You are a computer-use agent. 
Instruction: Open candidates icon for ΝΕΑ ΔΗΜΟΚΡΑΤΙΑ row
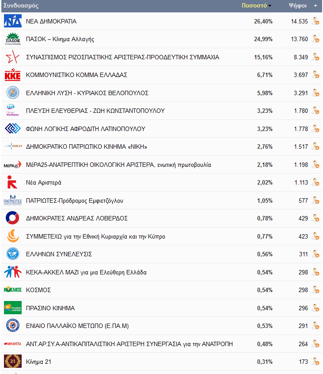pyautogui.click(x=316, y=21)
